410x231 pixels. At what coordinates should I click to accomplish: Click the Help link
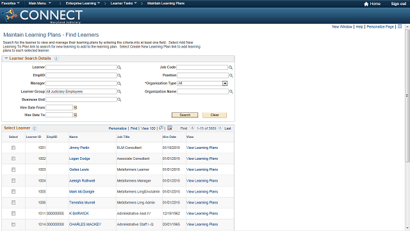tap(359, 27)
